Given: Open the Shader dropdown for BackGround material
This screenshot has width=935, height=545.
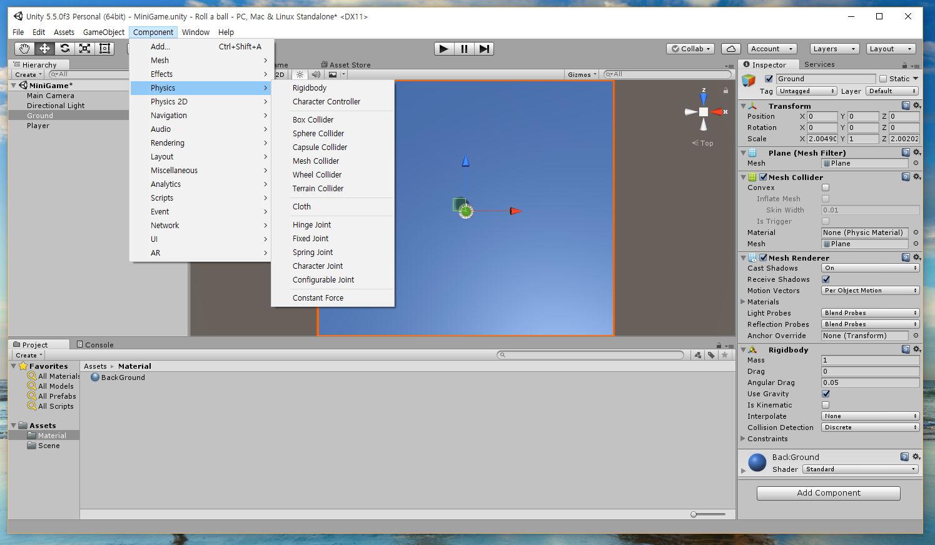Looking at the screenshot, I should 860,469.
